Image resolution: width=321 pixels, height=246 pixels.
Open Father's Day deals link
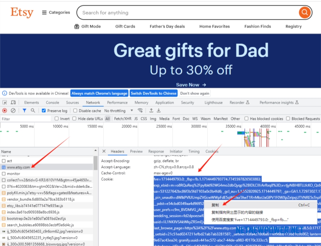tap(167, 26)
